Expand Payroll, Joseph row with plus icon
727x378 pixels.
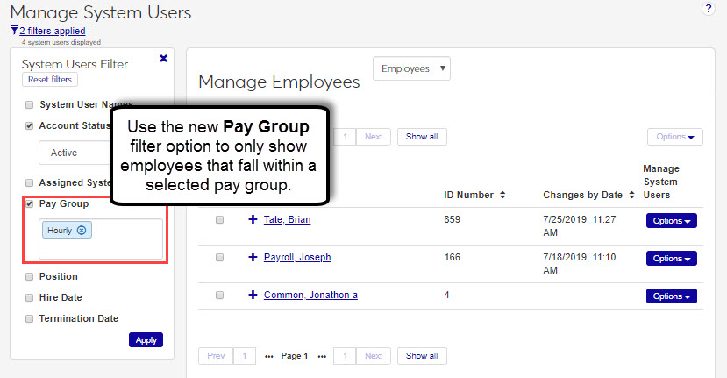pos(253,258)
